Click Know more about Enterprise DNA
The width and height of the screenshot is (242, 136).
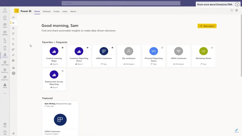pyautogui.click(x=215, y=5)
